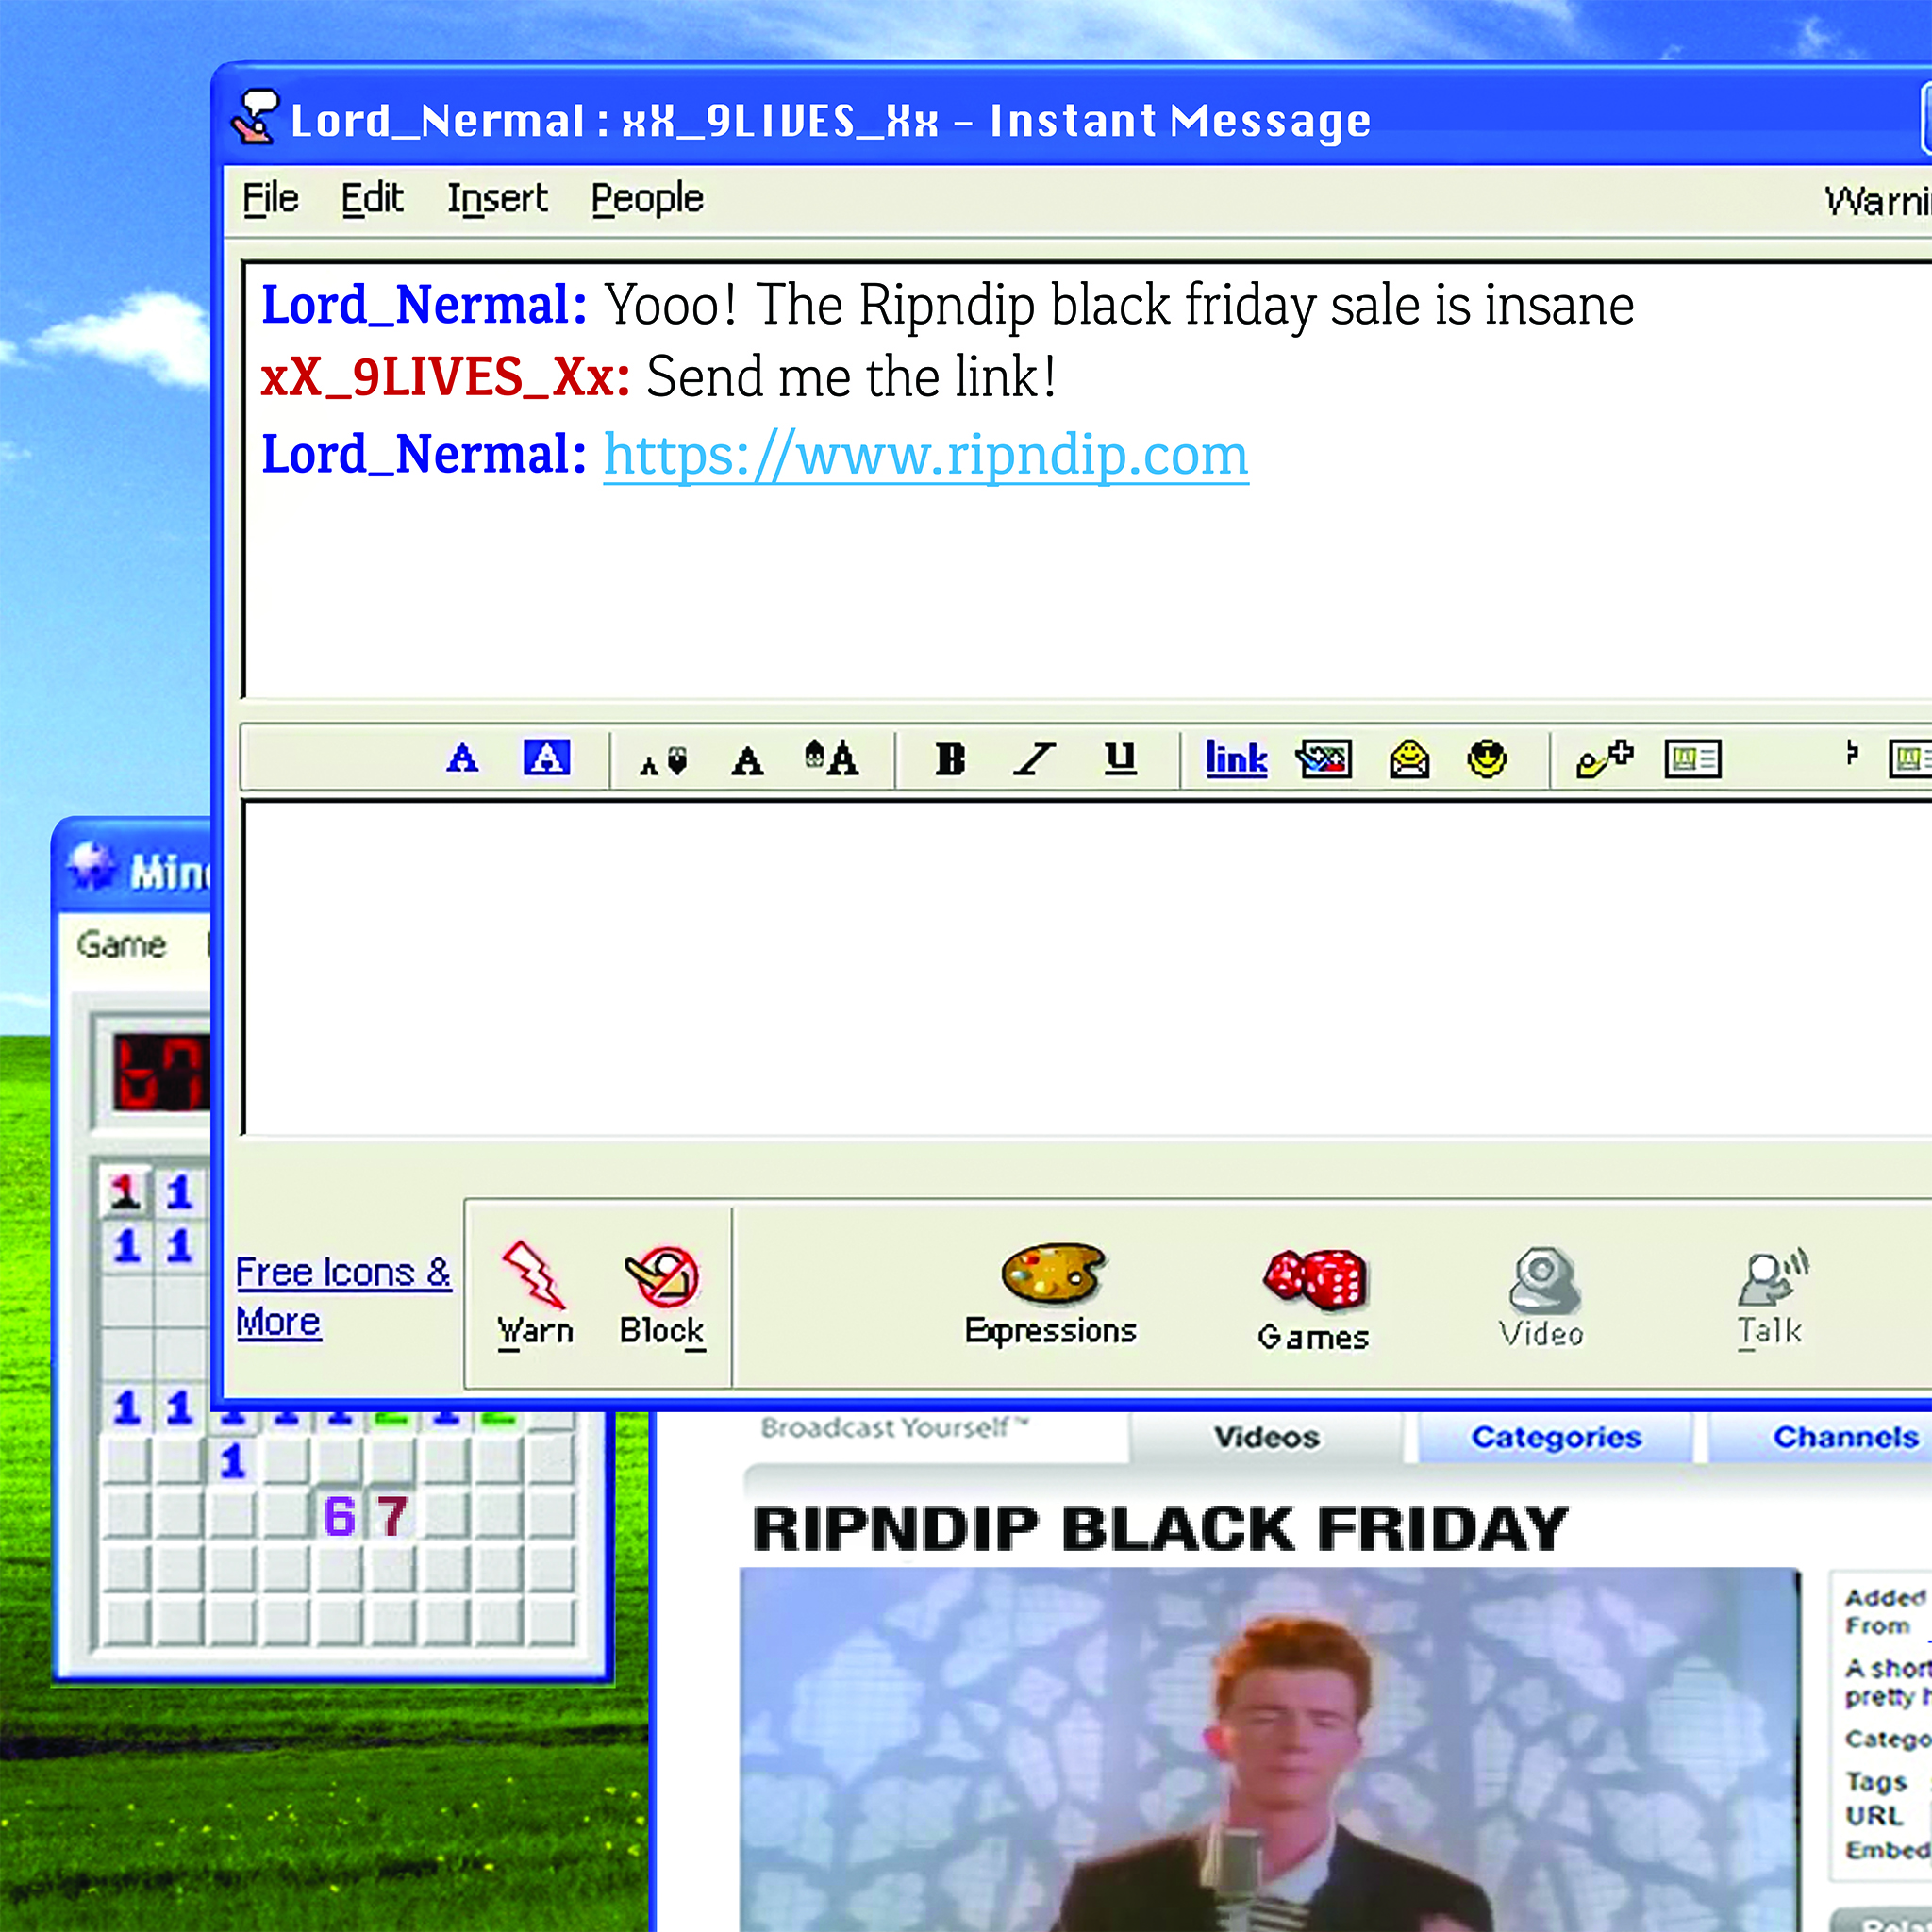The height and width of the screenshot is (1932, 1932).
Task: Click the chat history pane
Action: 1087,480
